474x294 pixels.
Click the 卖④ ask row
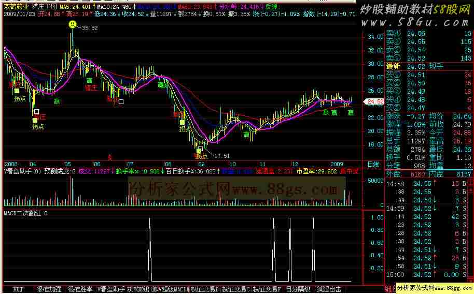coord(429,34)
